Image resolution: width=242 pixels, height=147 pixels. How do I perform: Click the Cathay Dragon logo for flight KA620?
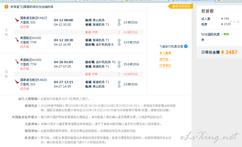pyautogui.click(x=17, y=81)
